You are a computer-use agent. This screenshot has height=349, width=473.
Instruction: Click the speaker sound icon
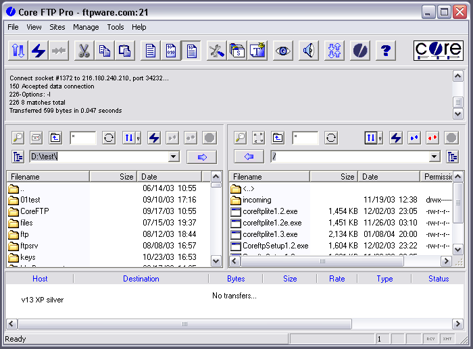(x=309, y=51)
